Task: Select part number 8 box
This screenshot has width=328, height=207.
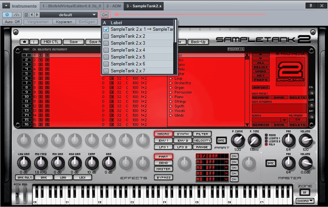Action: (27, 87)
